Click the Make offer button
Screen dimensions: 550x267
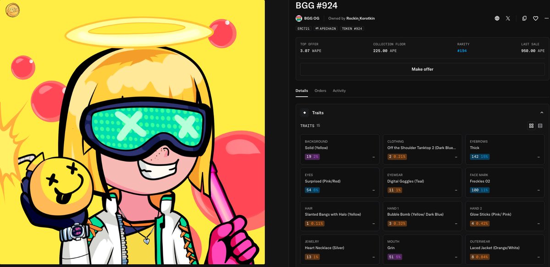pyautogui.click(x=422, y=69)
